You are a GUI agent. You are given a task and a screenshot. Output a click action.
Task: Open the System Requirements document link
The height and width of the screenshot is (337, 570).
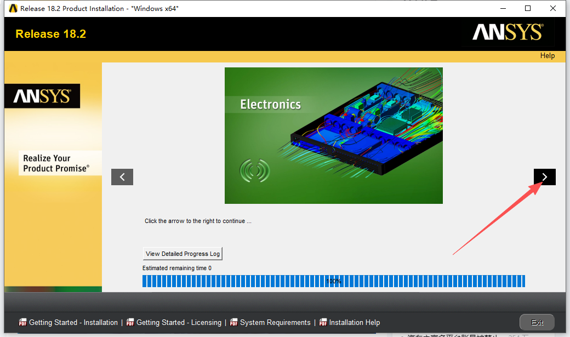(275, 322)
